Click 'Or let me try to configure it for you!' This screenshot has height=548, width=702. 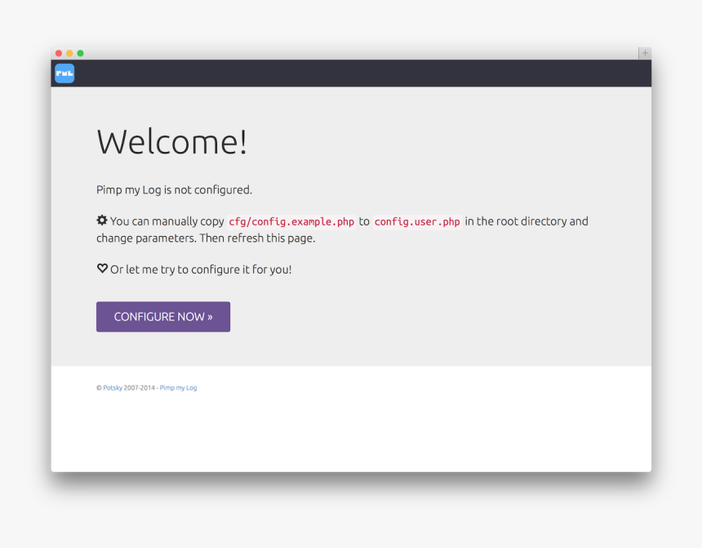tap(201, 270)
